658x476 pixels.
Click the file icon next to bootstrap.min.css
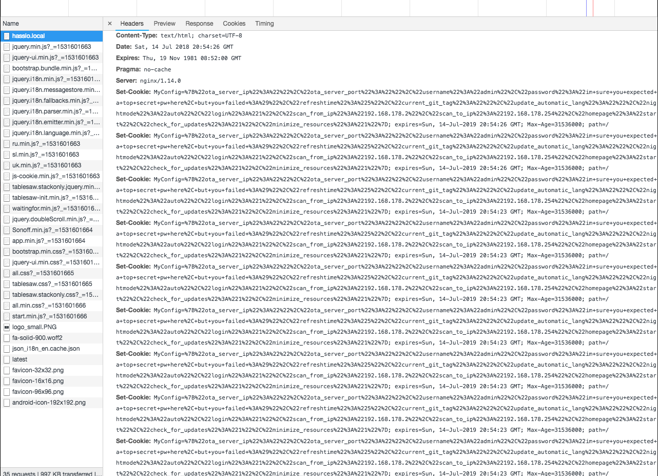click(x=6, y=252)
